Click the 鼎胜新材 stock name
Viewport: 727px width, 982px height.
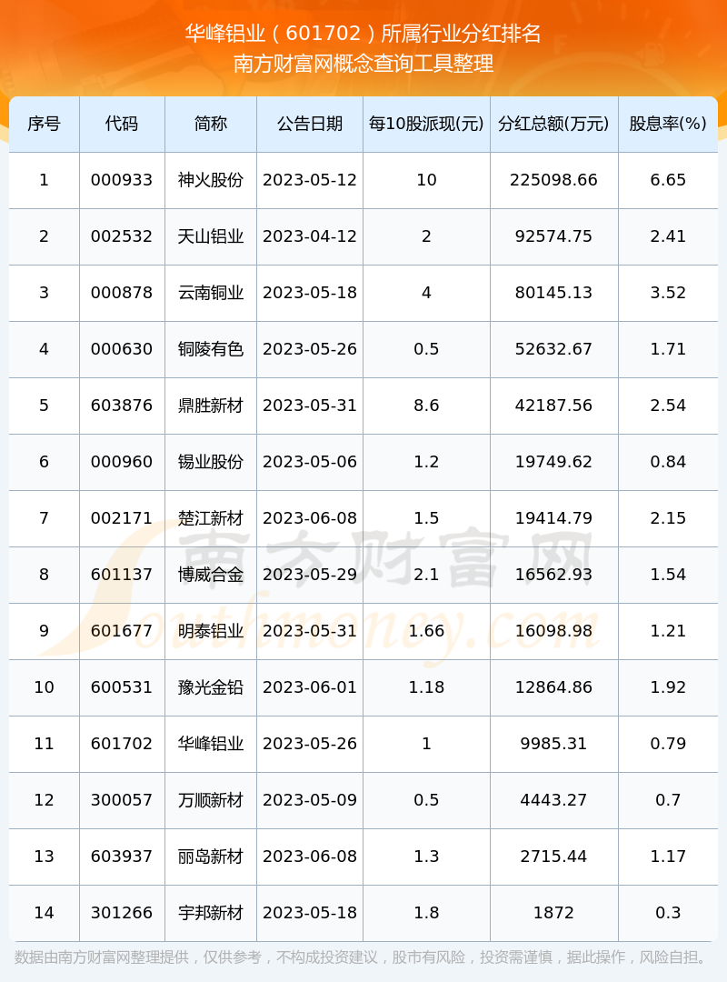211,406
